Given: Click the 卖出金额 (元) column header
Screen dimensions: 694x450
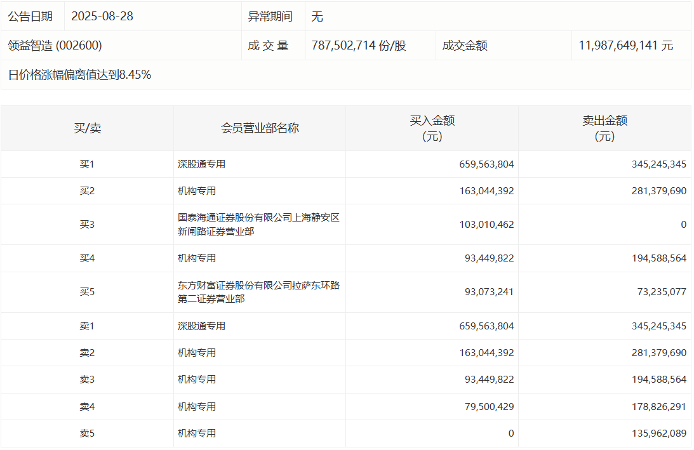Looking at the screenshot, I should (604, 128).
